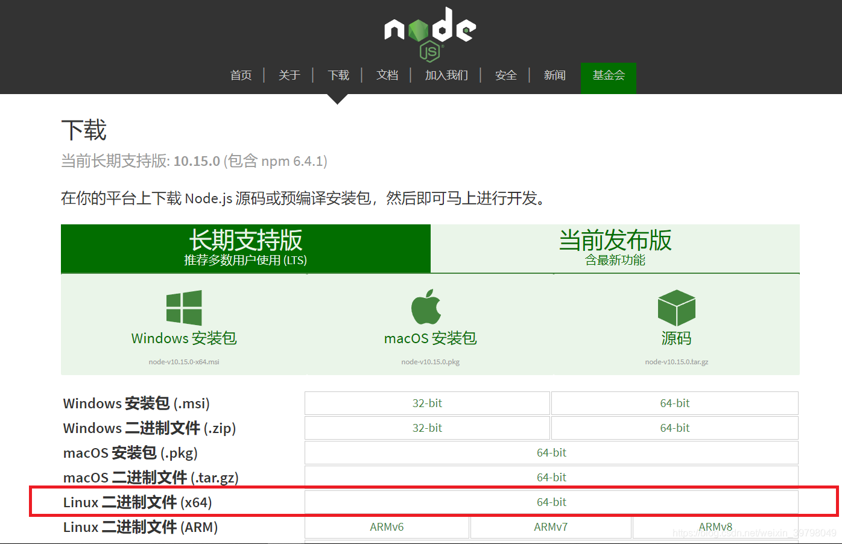The height and width of the screenshot is (544, 842).
Task: Click the macOS 安装包 (.pkg) label
Action: [x=130, y=453]
